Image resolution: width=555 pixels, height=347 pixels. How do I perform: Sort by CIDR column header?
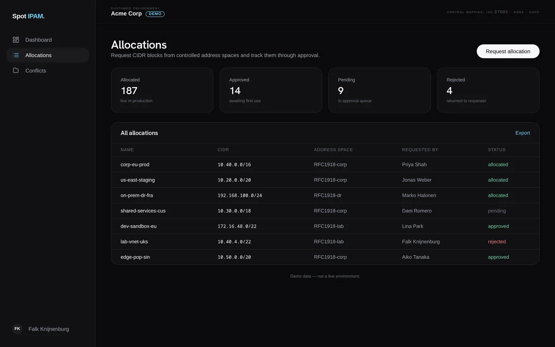click(223, 150)
